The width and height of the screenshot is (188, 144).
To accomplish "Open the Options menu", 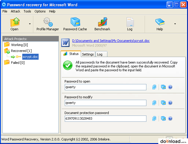I will pos(40,11).
